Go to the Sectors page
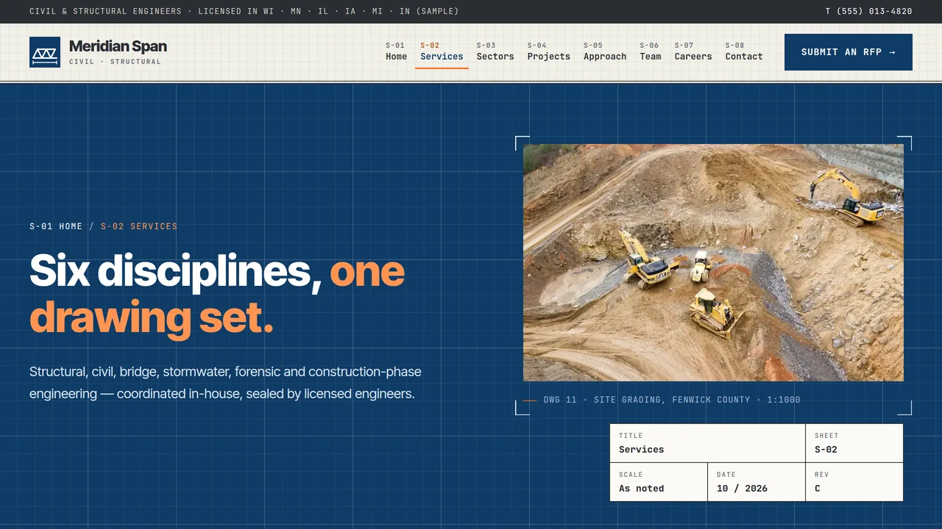The height and width of the screenshot is (529, 942). (495, 51)
